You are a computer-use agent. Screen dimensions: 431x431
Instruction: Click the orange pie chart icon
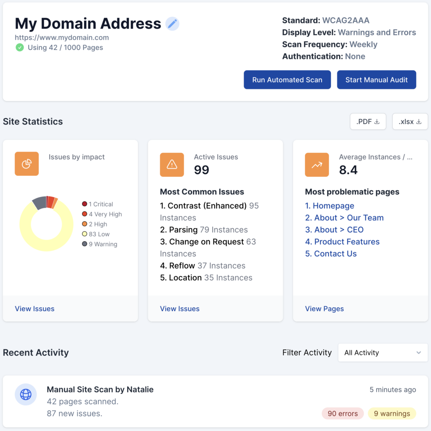coord(27,164)
